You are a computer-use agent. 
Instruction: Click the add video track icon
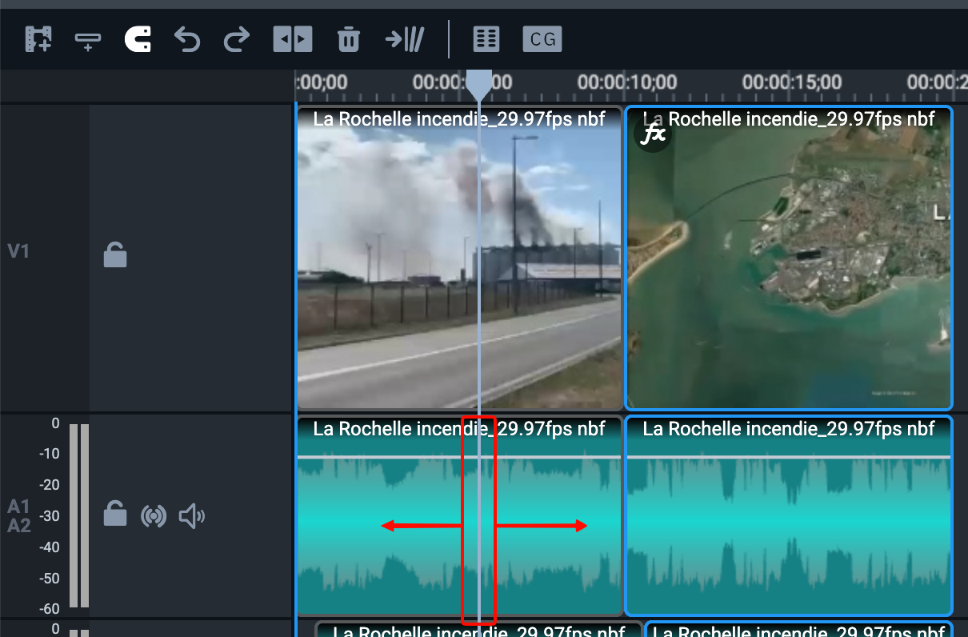pos(38,38)
